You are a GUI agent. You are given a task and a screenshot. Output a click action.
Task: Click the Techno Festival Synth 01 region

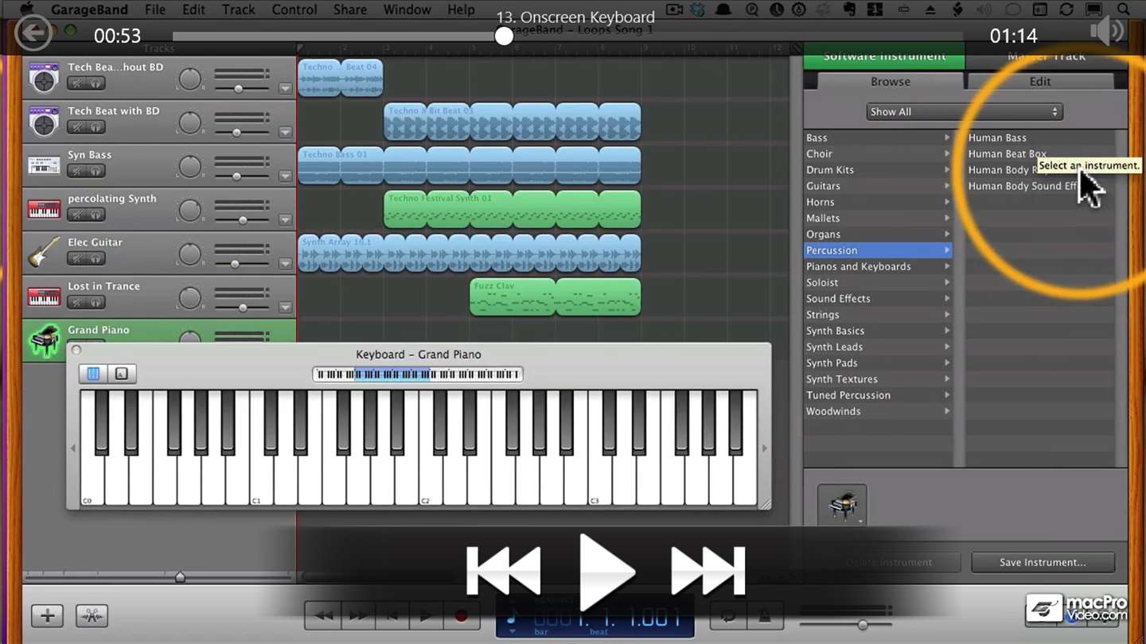[x=512, y=209]
